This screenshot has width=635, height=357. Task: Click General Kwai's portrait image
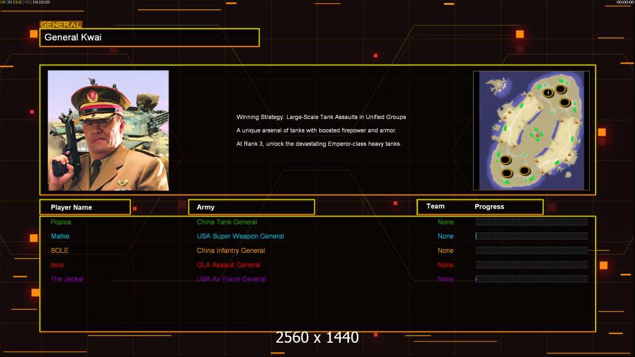[x=108, y=130]
